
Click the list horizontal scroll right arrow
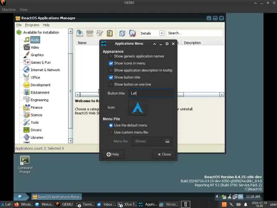pos(222,95)
